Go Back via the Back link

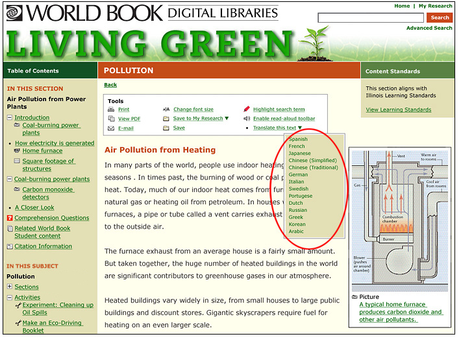pyautogui.click(x=110, y=85)
